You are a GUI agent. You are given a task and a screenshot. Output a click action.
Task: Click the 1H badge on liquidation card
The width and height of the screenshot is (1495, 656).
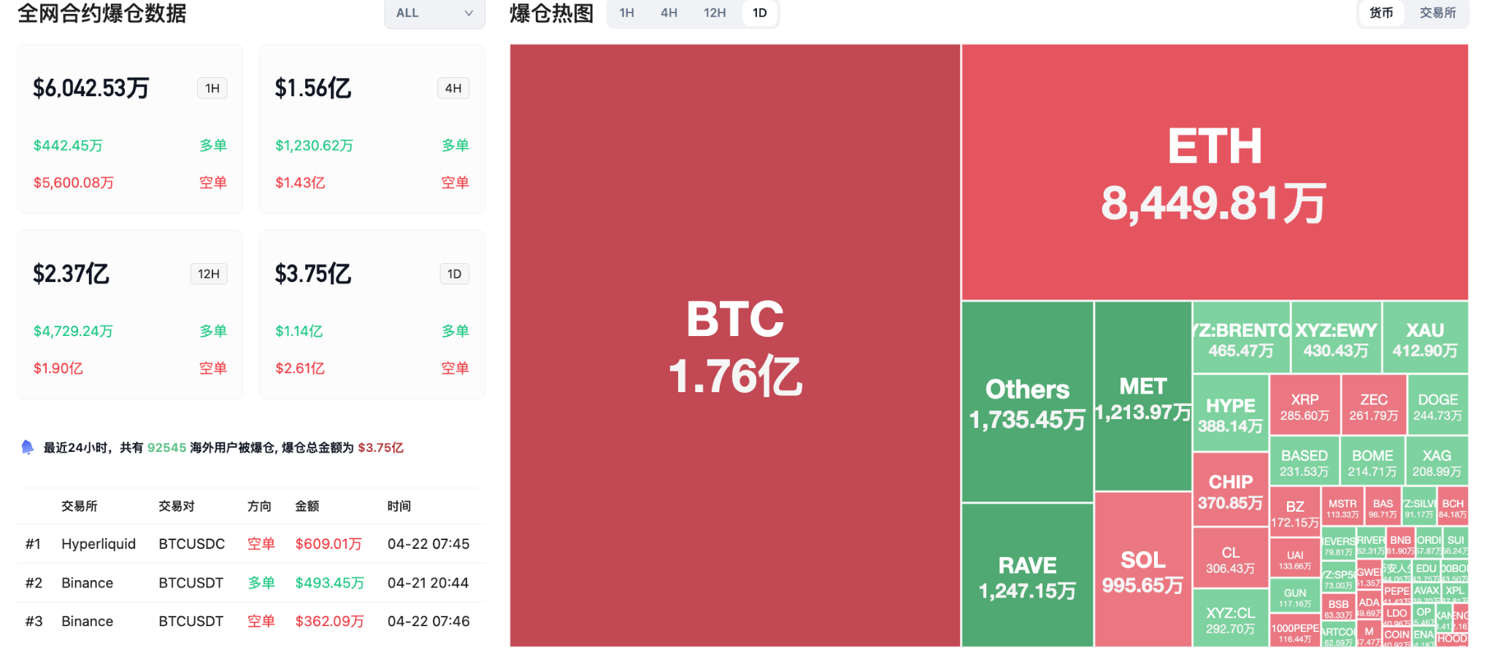pos(212,88)
